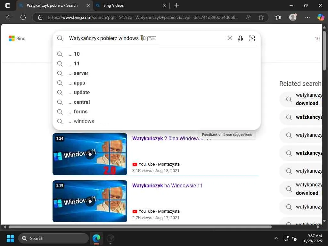This screenshot has width=328, height=246.
Task: Go back to the previous page
Action: point(9,17)
